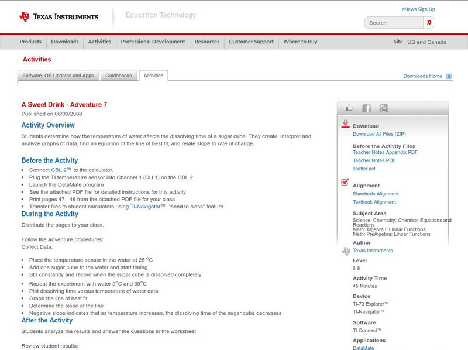Image resolution: width=468 pixels, height=350 pixels.
Task: Open Standards Alignment link
Action: [x=376, y=194]
